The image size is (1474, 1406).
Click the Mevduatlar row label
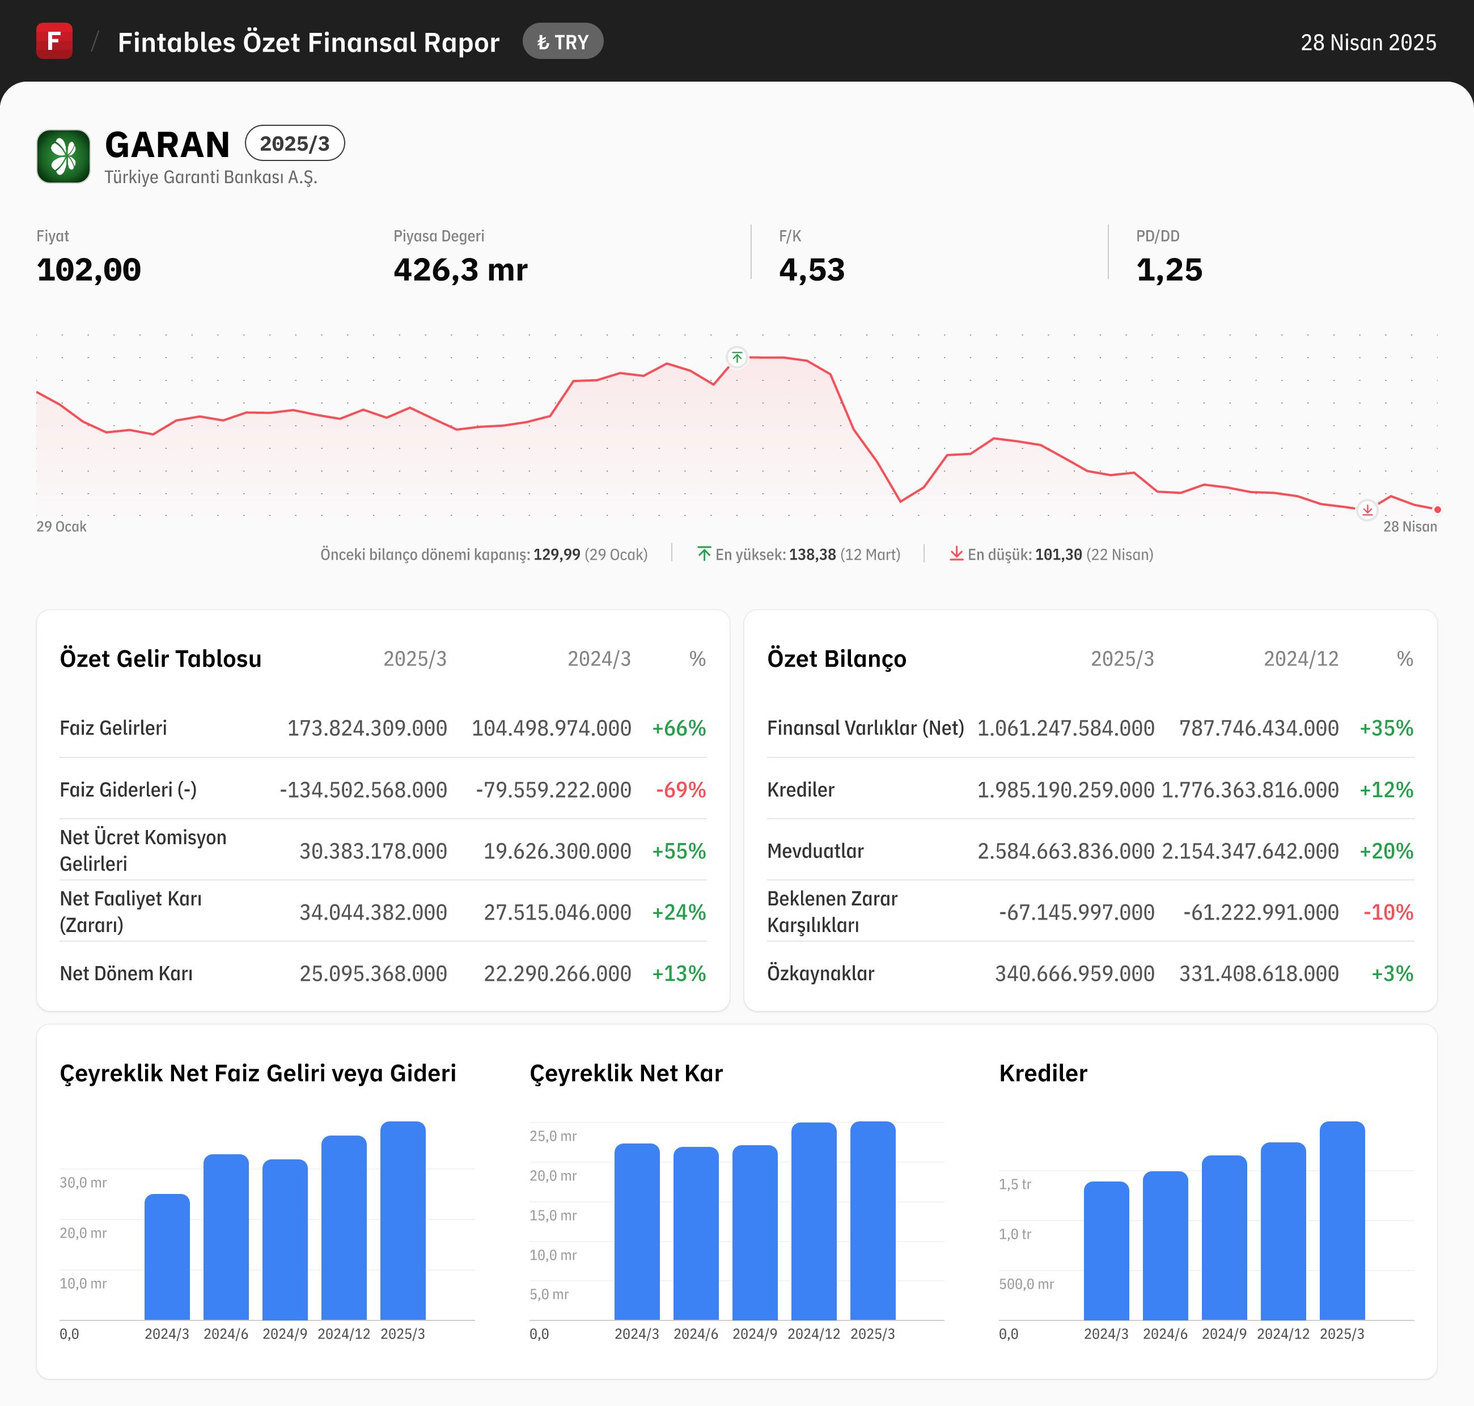coord(815,850)
